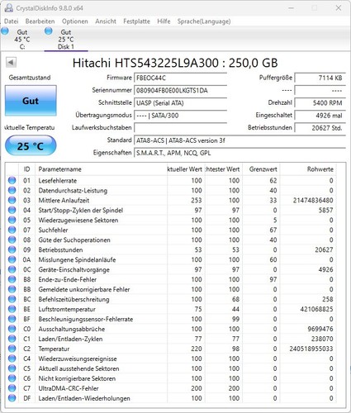The width and height of the screenshot is (351, 413).
Task: Click the Eingeschaltet value 4926 mal
Action: pyautogui.click(x=320, y=116)
